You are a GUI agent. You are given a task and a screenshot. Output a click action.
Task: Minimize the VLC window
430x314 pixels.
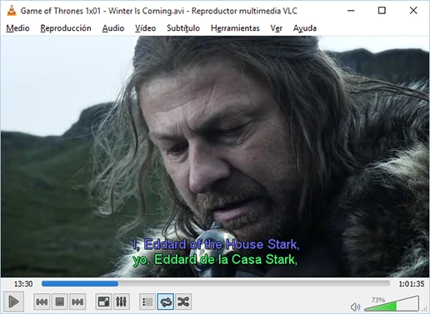tap(351, 11)
